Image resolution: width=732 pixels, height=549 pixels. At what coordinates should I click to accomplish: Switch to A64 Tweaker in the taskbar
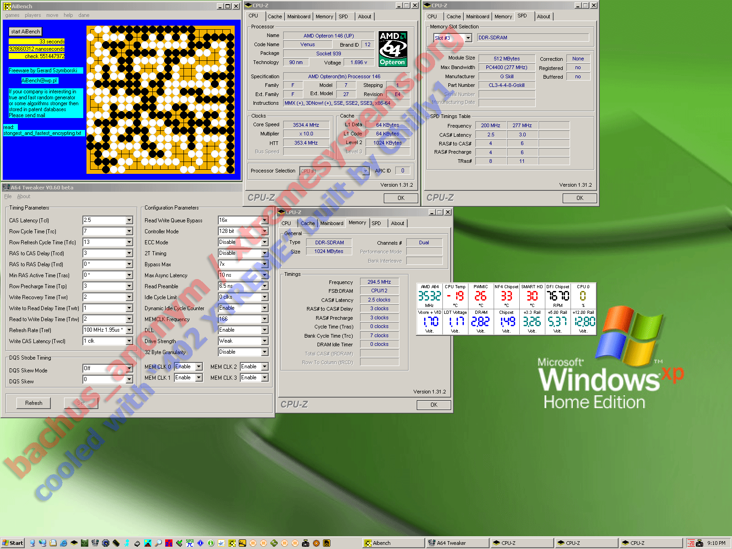[457, 543]
